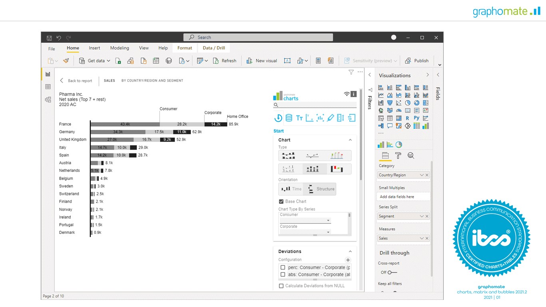Click the Refresh button
The width and height of the screenshot is (546, 307).
click(224, 61)
